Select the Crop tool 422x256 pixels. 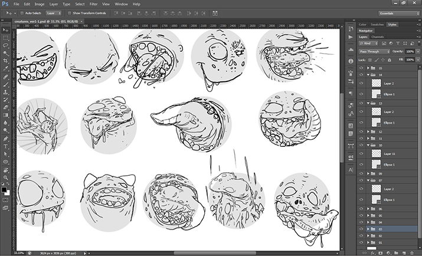pyautogui.click(x=5, y=61)
